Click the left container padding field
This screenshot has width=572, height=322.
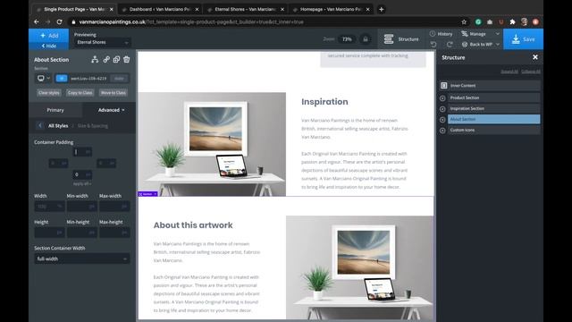point(58,163)
